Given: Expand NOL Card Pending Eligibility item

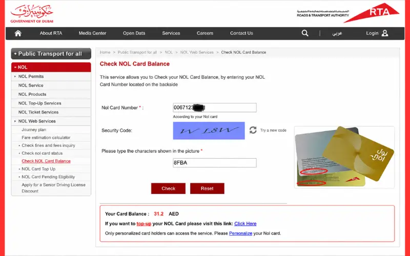Looking at the screenshot, I should point(48,177).
